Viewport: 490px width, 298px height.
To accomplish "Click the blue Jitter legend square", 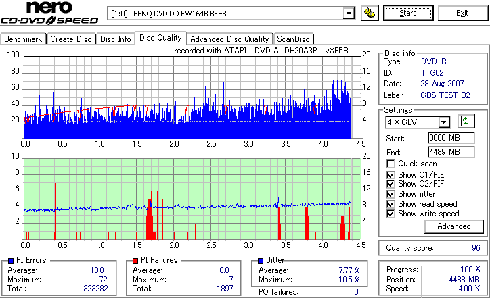I will point(261,261).
